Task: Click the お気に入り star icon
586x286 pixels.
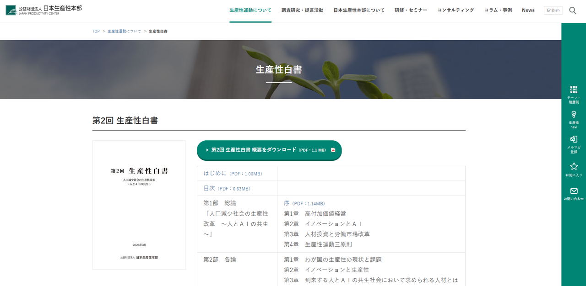Action: click(x=574, y=166)
